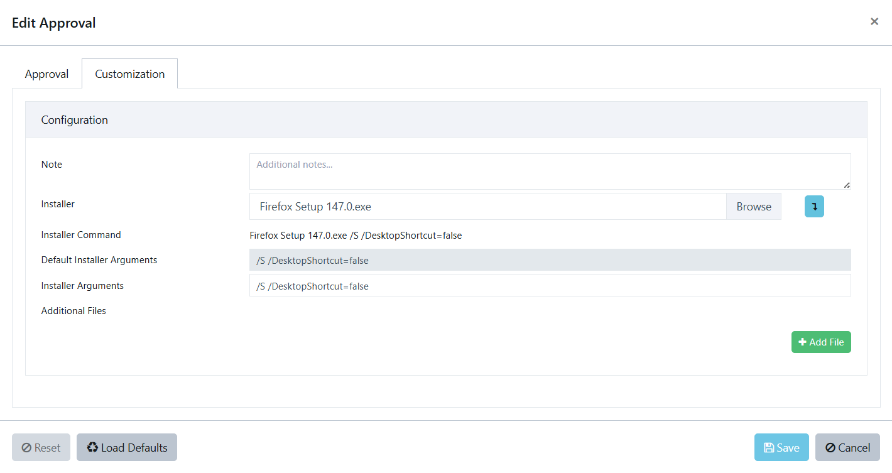Click the Additional Files label
The width and height of the screenshot is (892, 473).
[73, 311]
